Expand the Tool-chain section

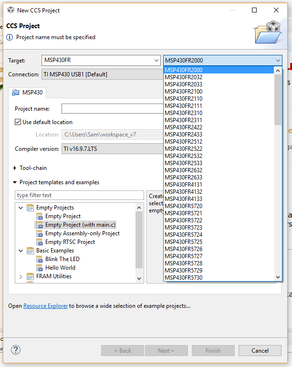pyautogui.click(x=15, y=168)
